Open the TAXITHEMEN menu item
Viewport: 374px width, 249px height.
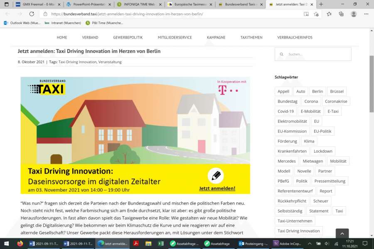[x=251, y=37]
